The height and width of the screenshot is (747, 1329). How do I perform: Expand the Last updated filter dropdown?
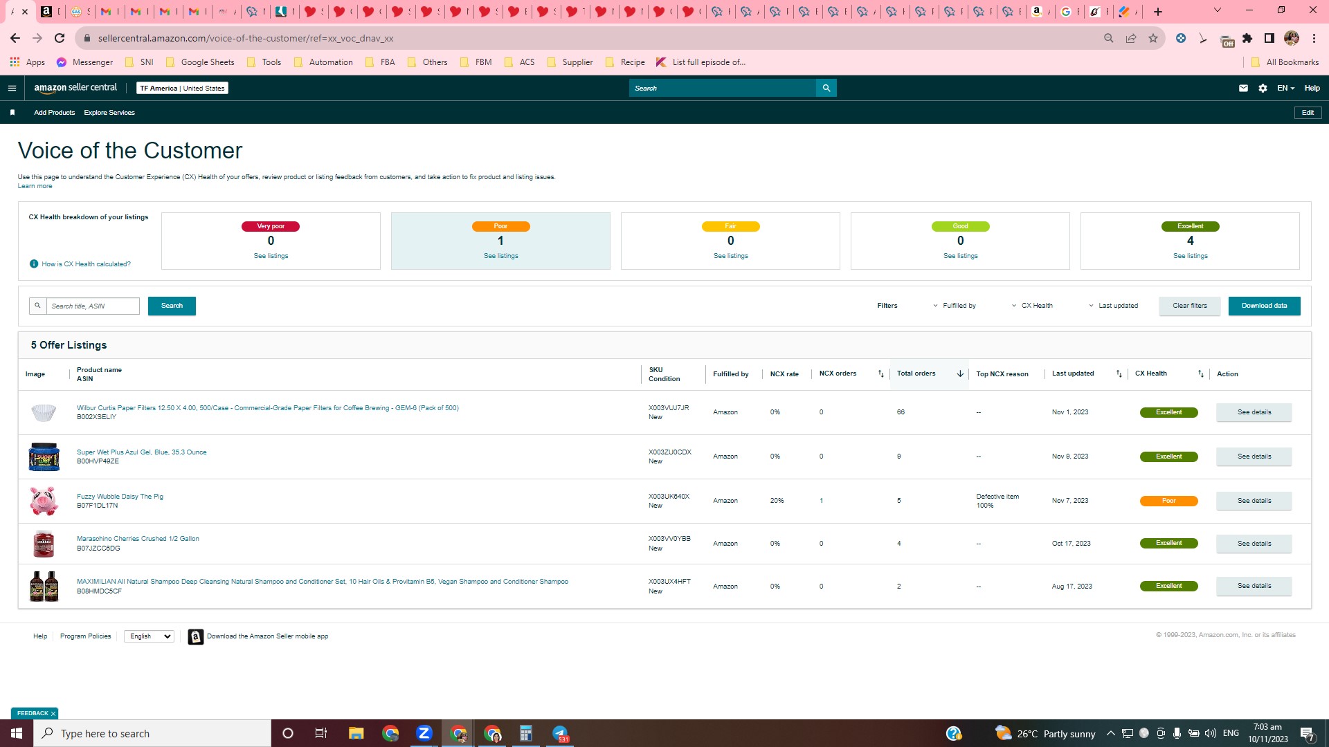click(x=1114, y=306)
